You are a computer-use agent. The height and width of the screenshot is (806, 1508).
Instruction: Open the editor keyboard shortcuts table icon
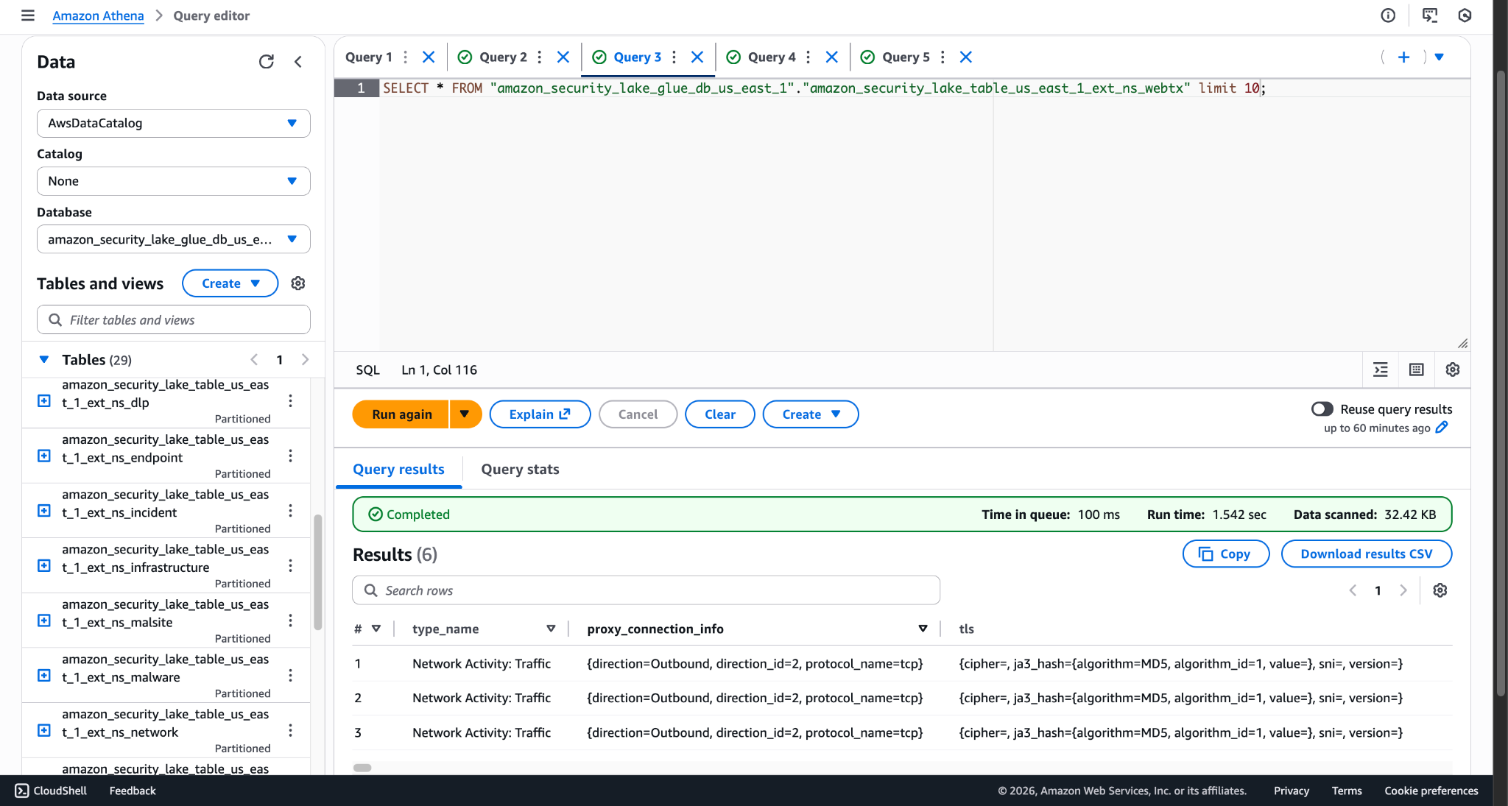tap(1417, 370)
